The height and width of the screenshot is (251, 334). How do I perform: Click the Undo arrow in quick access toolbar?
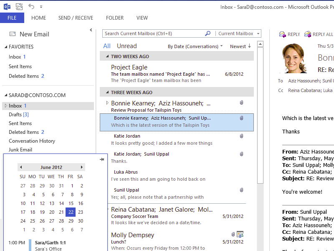click(x=31, y=7)
